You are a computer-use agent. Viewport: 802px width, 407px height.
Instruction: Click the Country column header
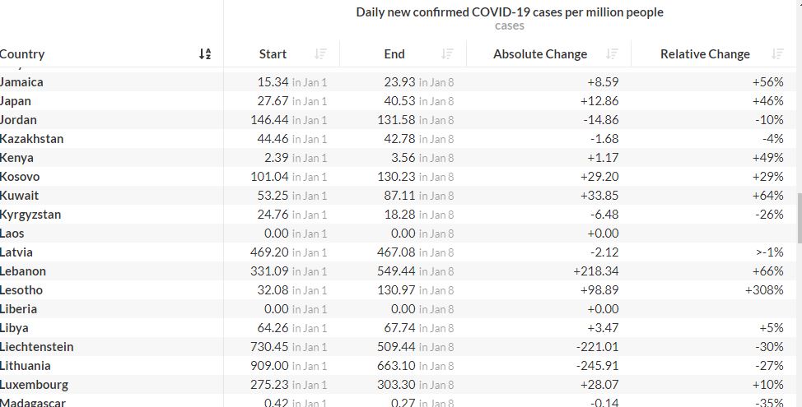point(22,53)
